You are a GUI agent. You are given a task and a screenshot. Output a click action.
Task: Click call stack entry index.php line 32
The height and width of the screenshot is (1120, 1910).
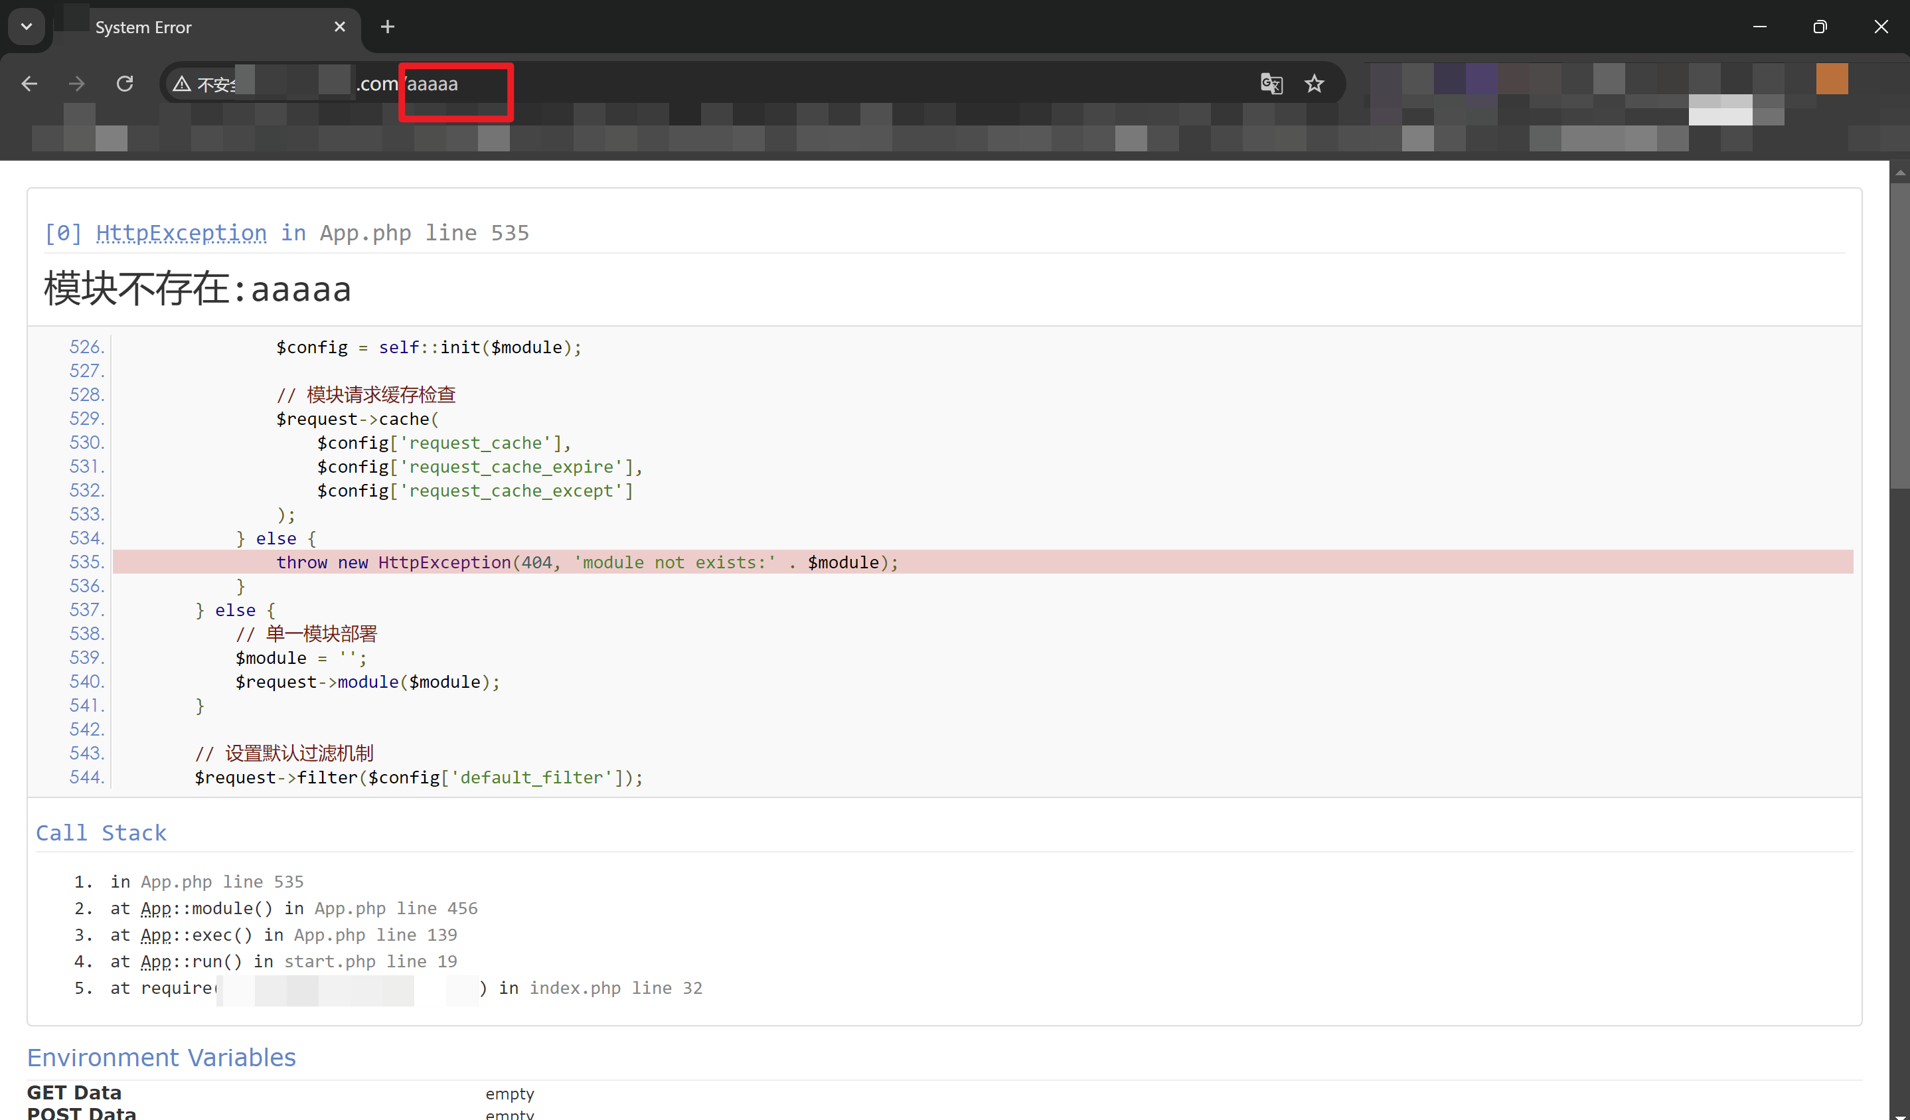[615, 987]
